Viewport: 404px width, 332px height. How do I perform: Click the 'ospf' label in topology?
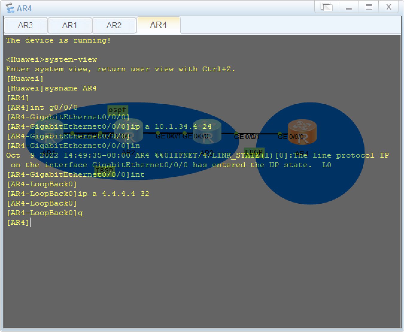[x=118, y=110]
